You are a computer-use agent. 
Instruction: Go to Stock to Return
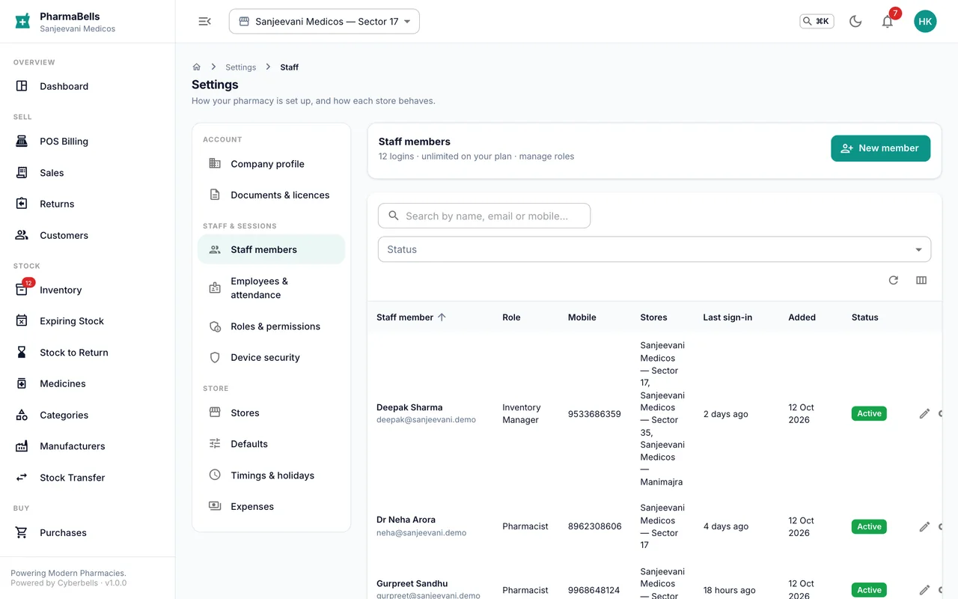tap(88, 353)
